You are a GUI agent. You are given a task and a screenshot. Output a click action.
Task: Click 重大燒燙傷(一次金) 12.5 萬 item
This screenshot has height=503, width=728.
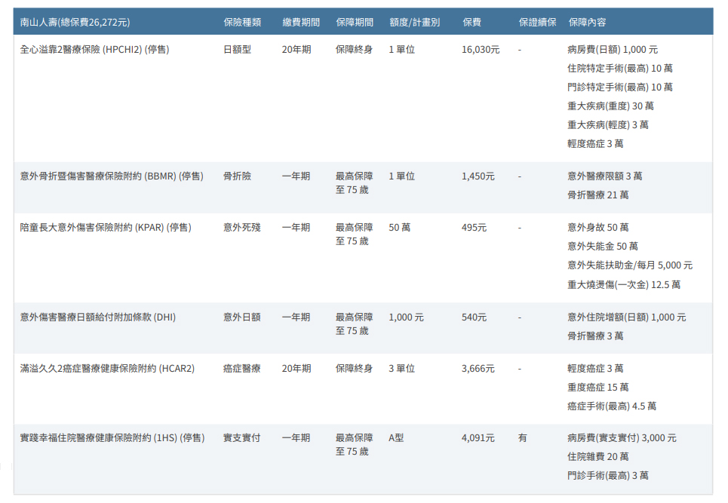click(x=624, y=284)
